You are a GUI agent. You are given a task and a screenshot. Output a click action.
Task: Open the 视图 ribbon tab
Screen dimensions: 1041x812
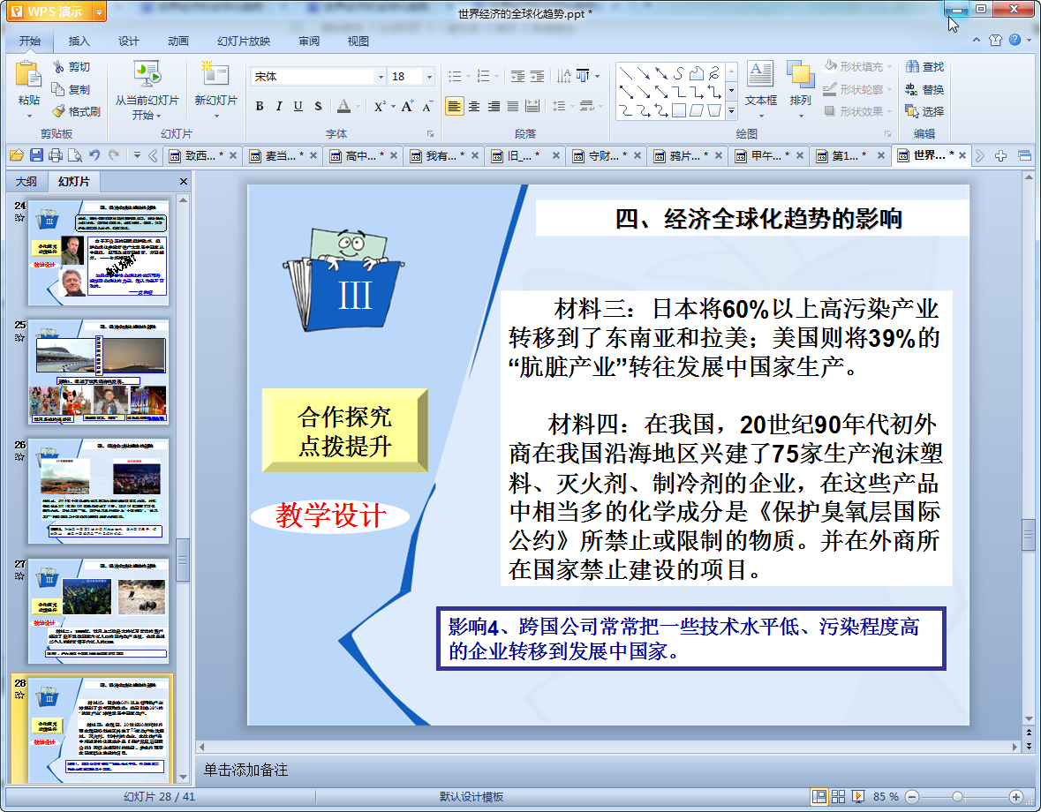[358, 41]
